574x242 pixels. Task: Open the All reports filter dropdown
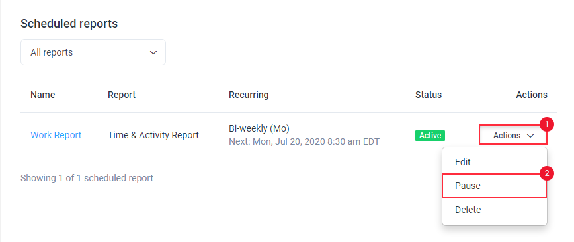tap(93, 52)
